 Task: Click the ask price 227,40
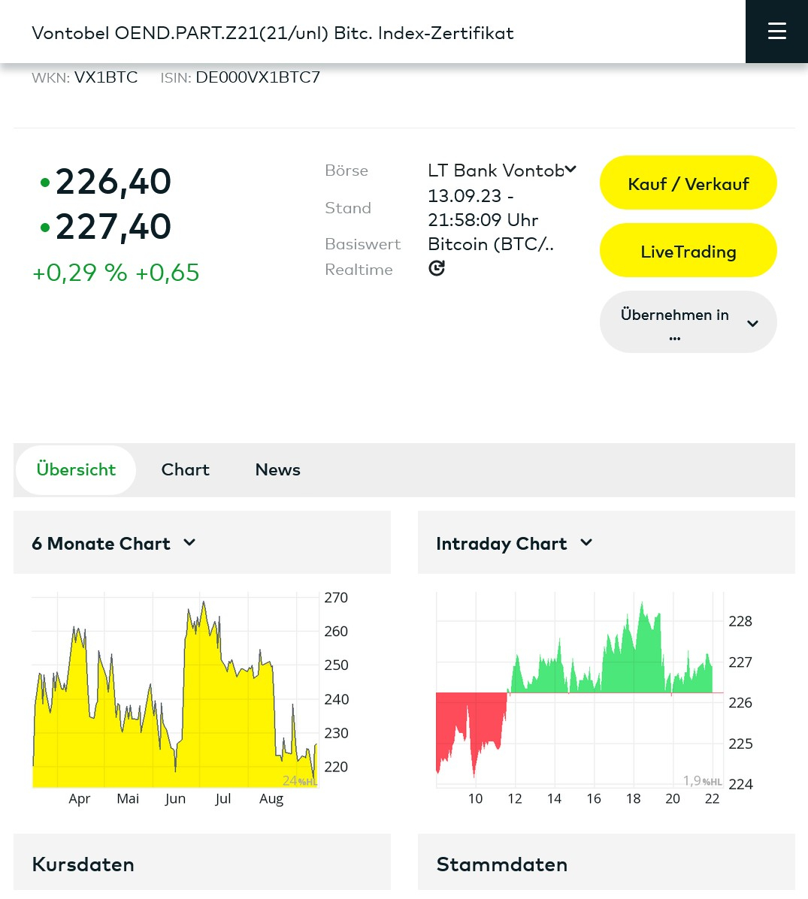[113, 227]
